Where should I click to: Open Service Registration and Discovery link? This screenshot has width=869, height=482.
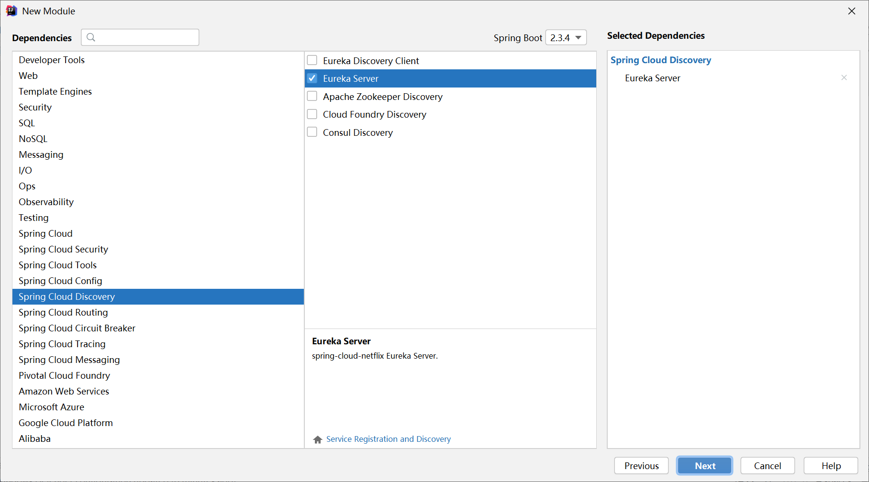click(389, 439)
